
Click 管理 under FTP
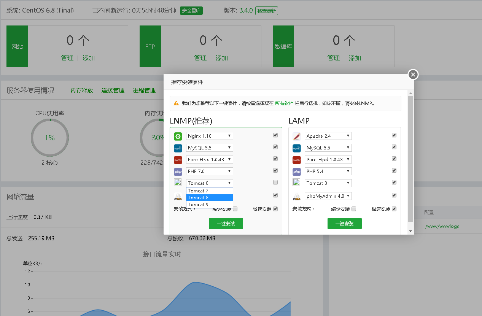pos(200,58)
